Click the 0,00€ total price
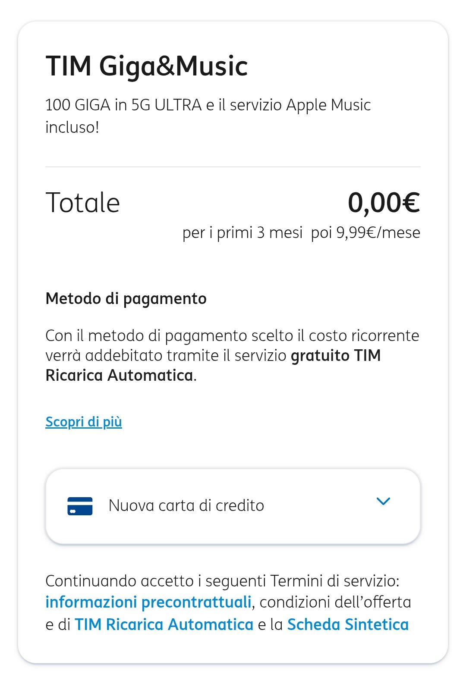 (384, 203)
